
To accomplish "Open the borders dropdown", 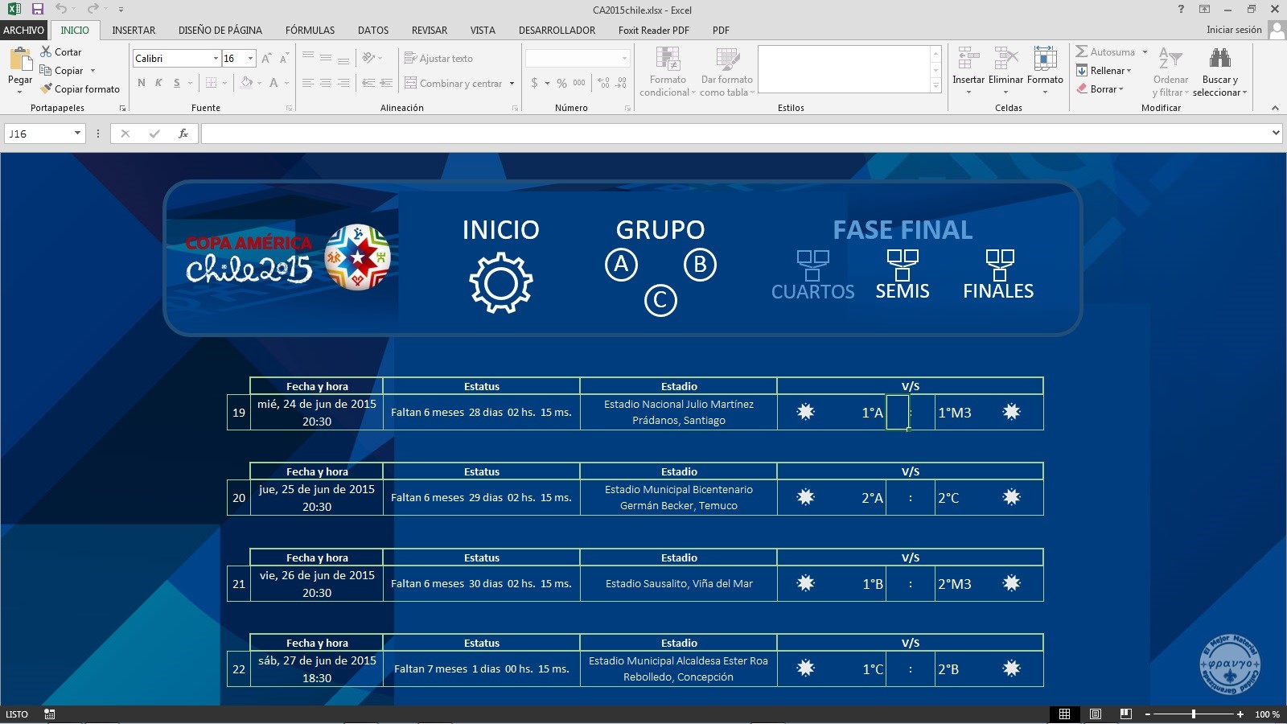I will [x=224, y=83].
